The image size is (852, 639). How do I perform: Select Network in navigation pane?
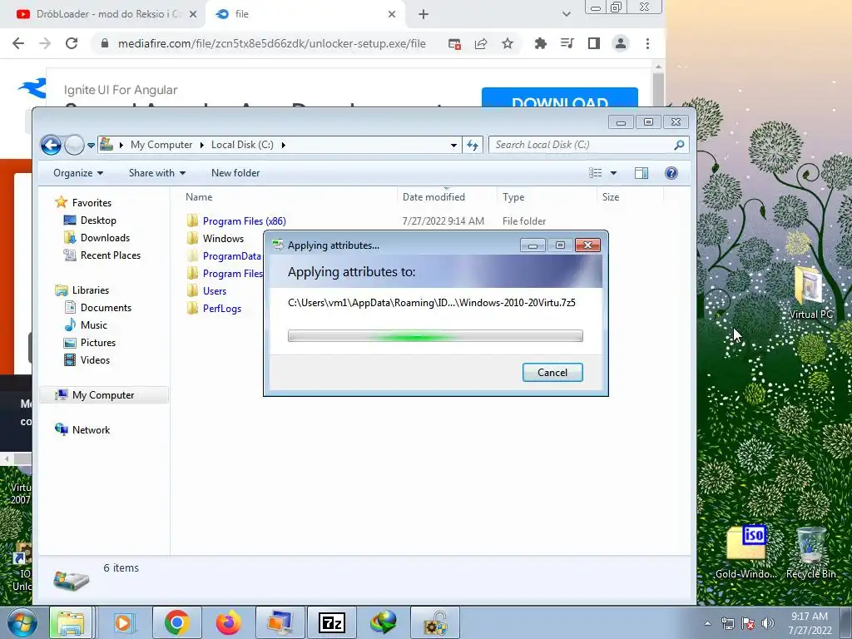coord(91,430)
